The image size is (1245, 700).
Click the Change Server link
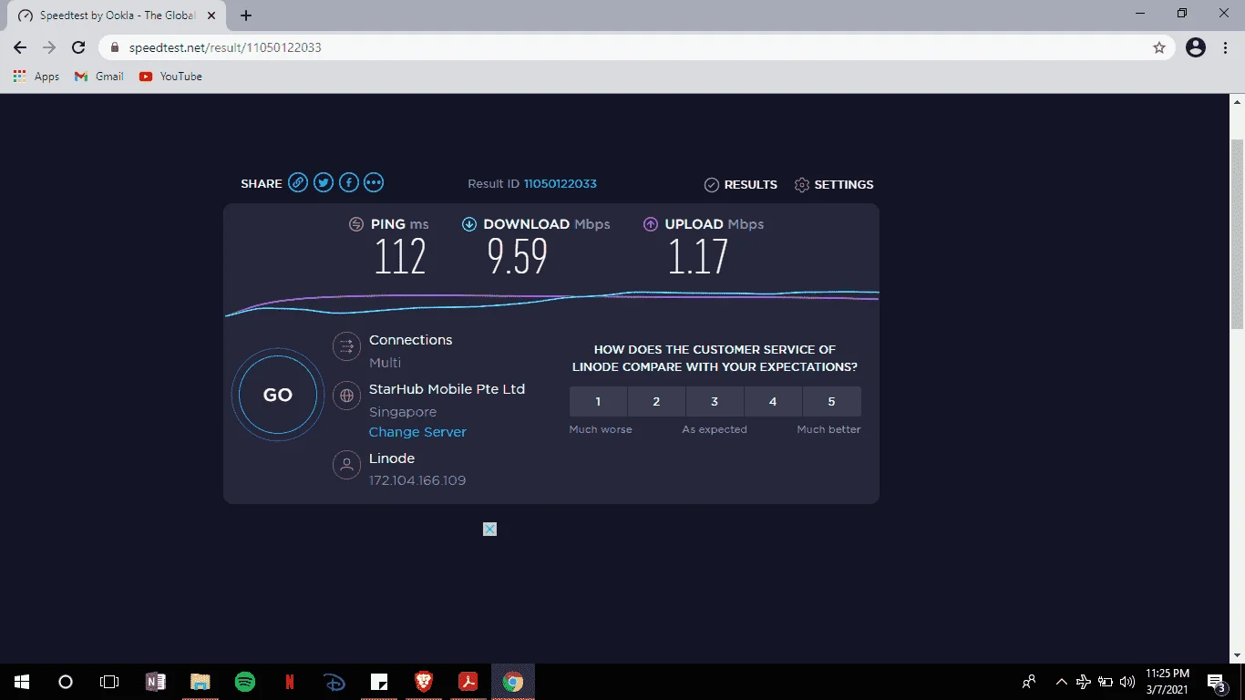coord(417,432)
